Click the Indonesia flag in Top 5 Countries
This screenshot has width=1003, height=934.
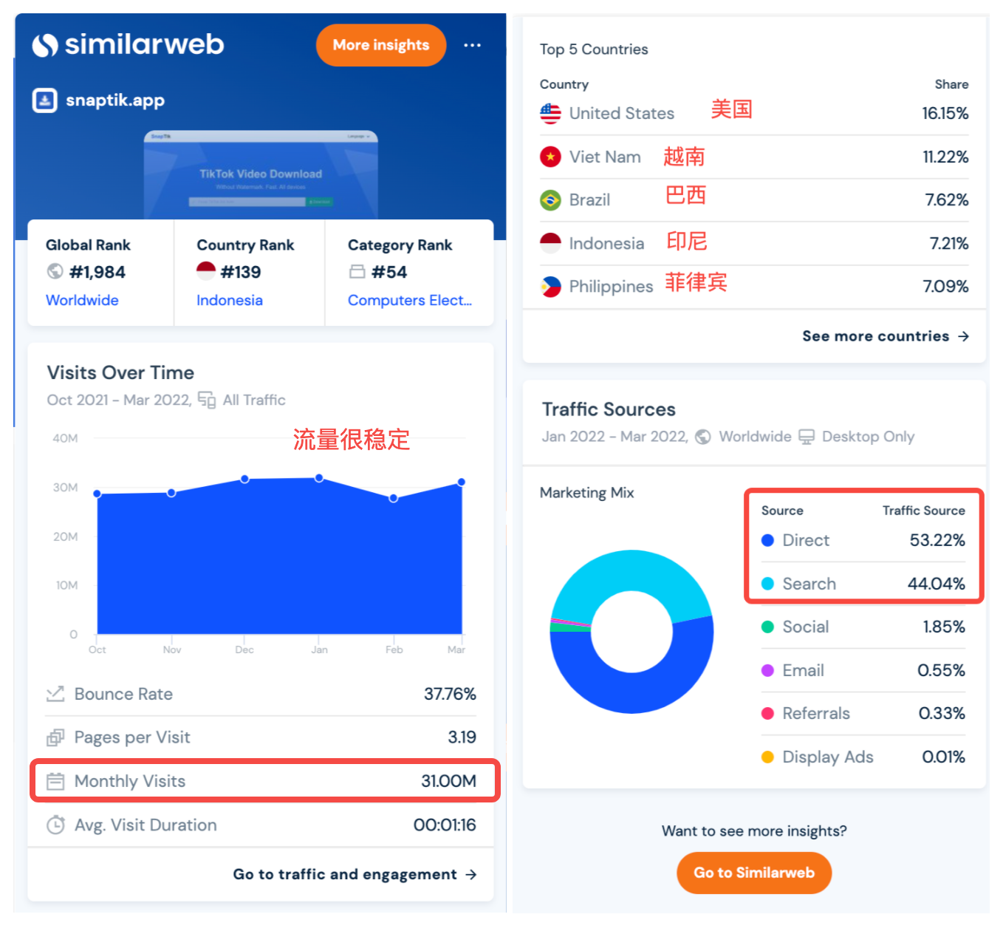[x=550, y=243]
